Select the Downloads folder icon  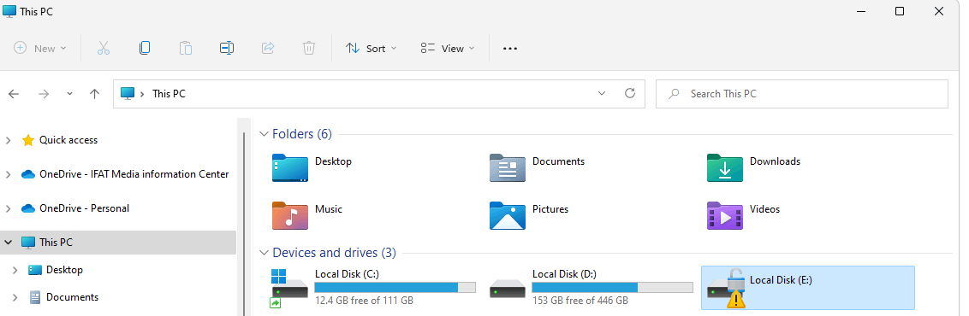point(725,167)
